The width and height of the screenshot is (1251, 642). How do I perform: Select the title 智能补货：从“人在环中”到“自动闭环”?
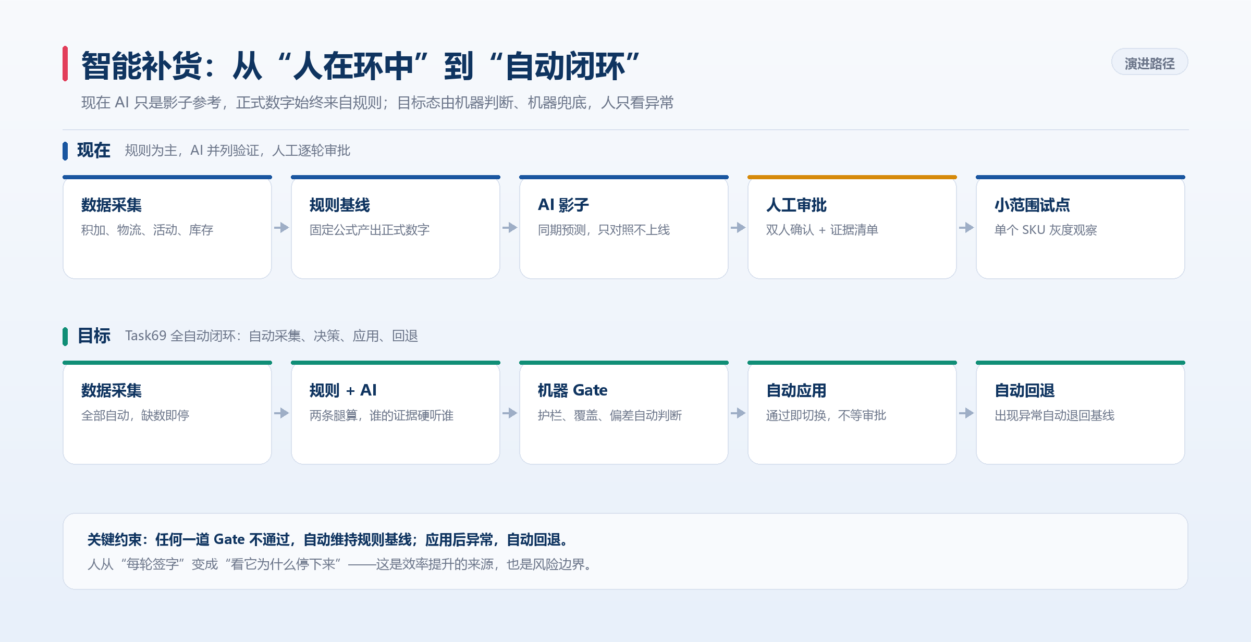(361, 66)
